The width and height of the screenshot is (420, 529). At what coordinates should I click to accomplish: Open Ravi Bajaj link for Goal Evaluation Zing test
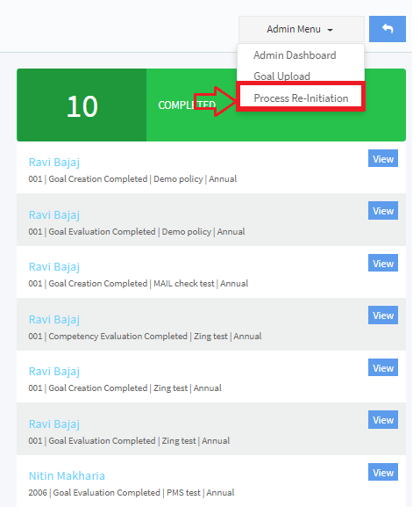pyautogui.click(x=54, y=424)
